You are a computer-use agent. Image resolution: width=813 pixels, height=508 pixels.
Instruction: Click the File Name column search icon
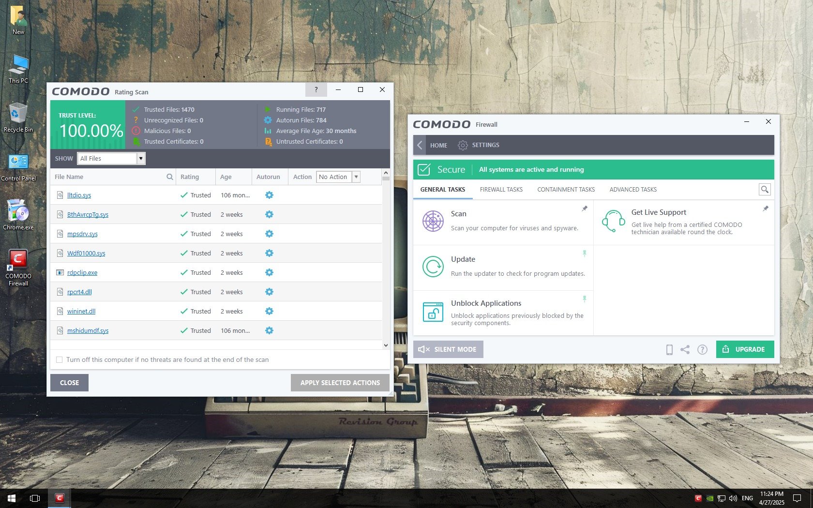[x=170, y=177]
